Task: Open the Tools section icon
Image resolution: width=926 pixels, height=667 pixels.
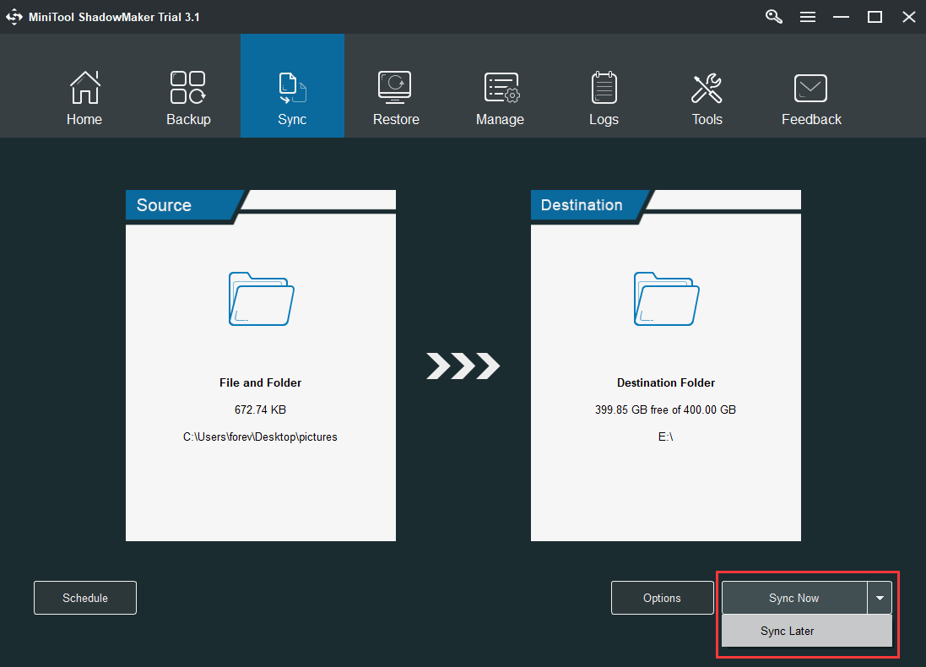Action: (707, 87)
